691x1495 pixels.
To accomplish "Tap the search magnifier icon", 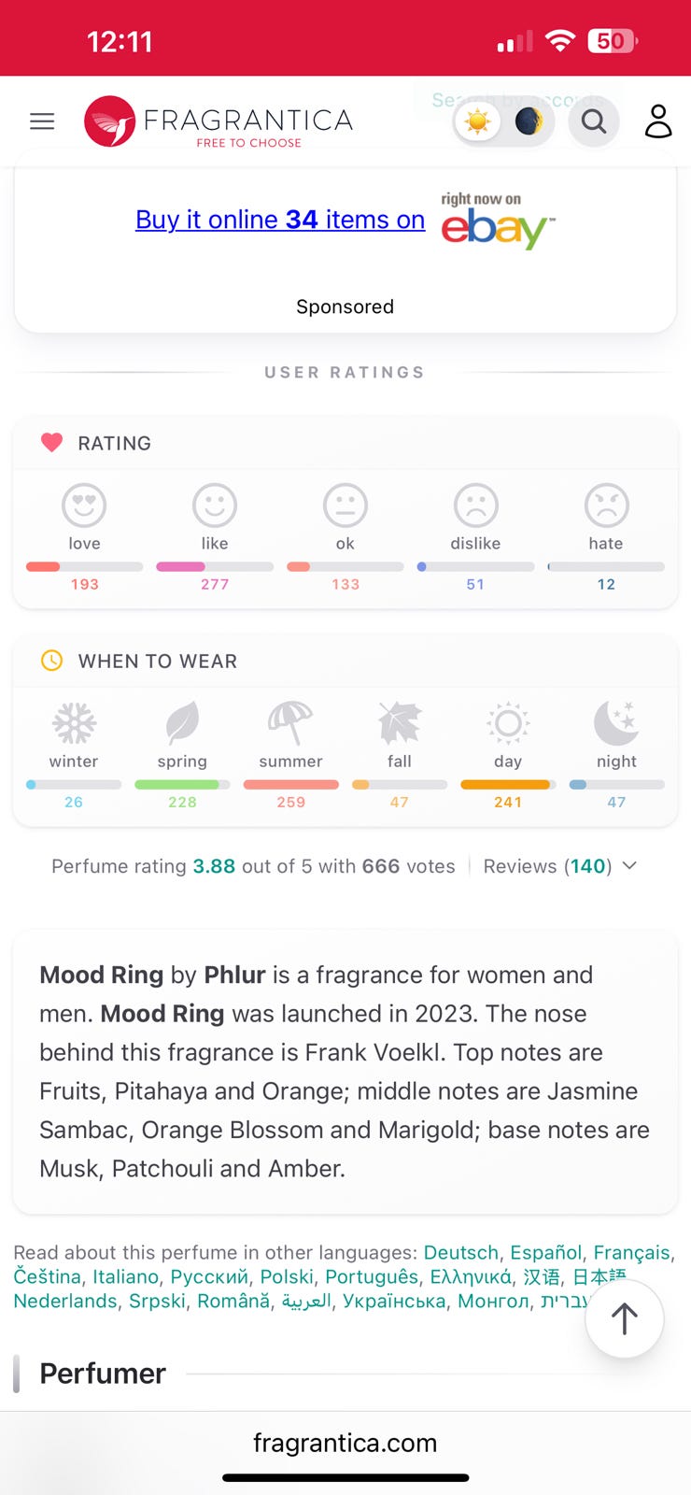I will (x=594, y=121).
